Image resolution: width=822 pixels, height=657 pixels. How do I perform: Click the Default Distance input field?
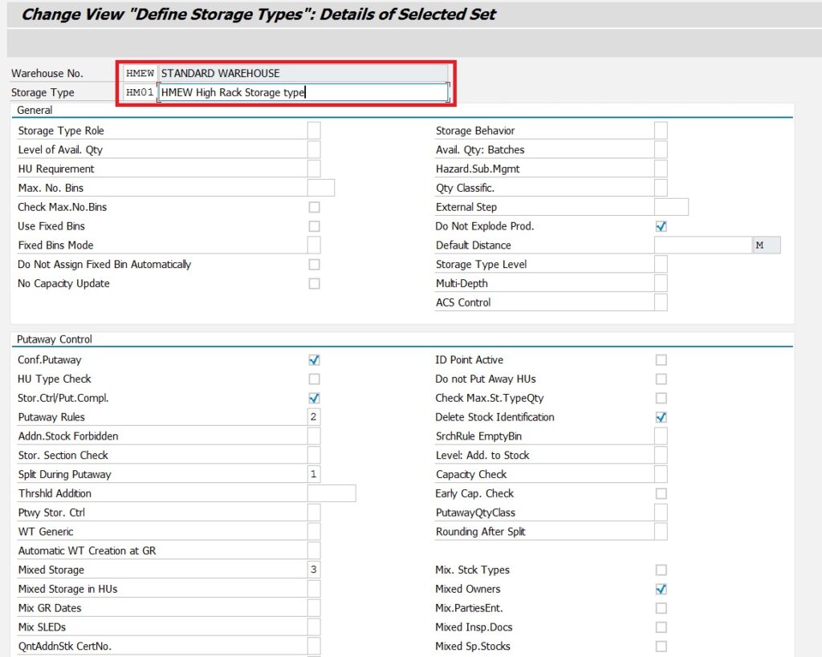(x=702, y=245)
